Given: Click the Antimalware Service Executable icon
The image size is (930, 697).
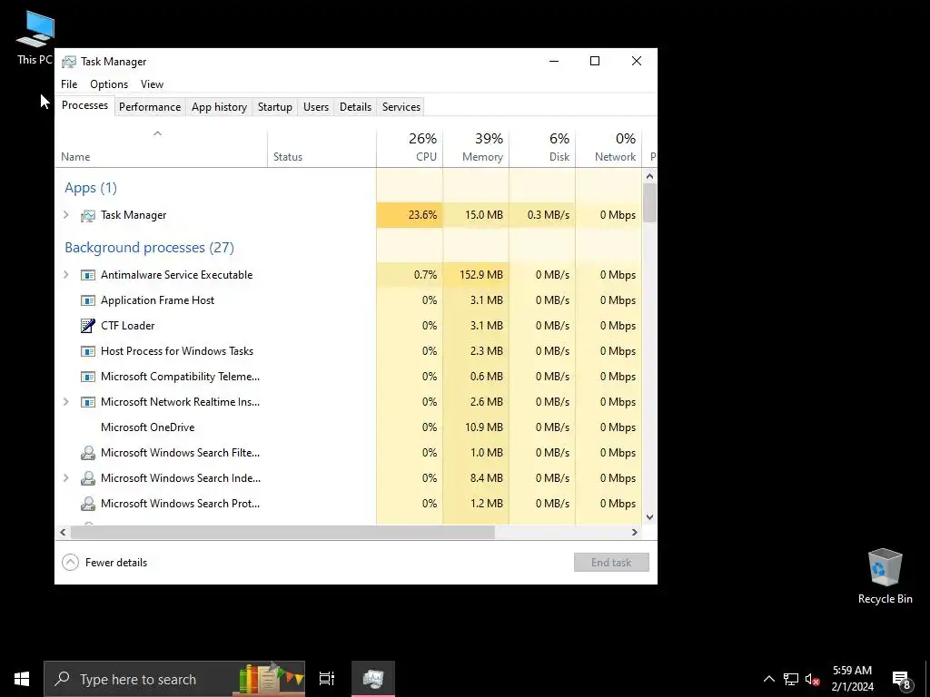Looking at the screenshot, I should pyautogui.click(x=88, y=275).
